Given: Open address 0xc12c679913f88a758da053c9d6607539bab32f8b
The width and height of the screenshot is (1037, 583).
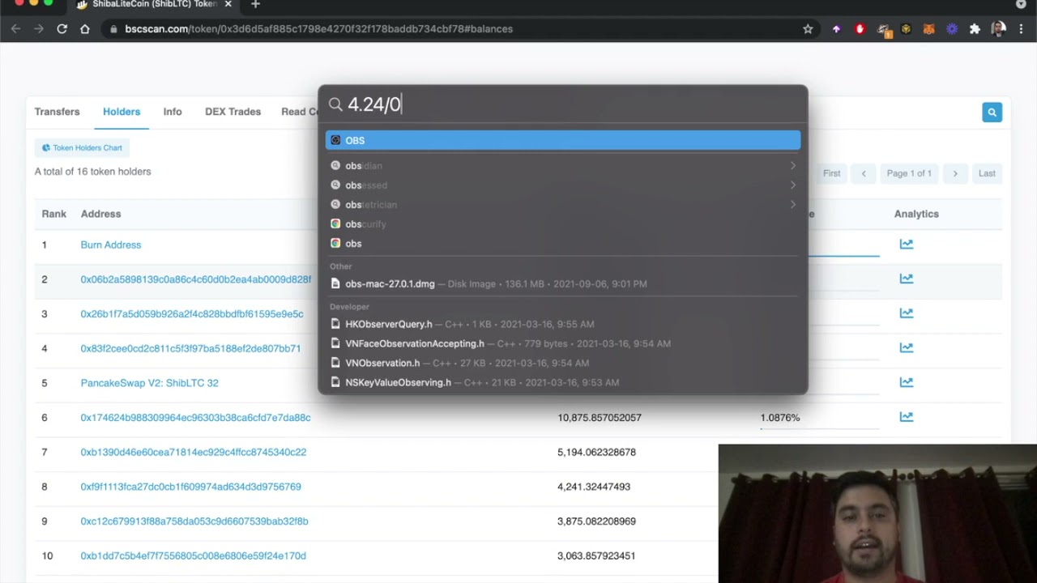Looking at the screenshot, I should pos(194,521).
